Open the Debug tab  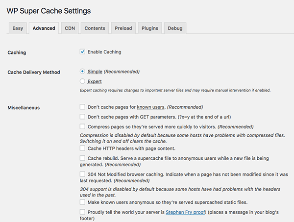click(x=175, y=28)
